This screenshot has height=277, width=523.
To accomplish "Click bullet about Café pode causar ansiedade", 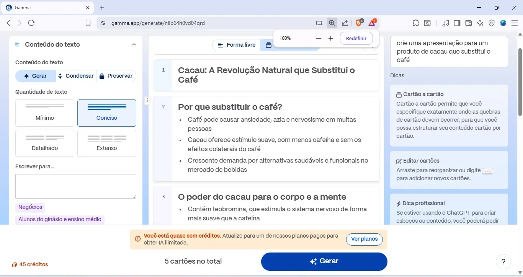I will [x=272, y=124].
